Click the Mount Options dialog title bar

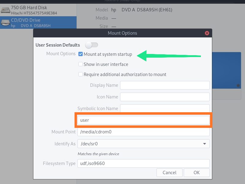(123, 33)
